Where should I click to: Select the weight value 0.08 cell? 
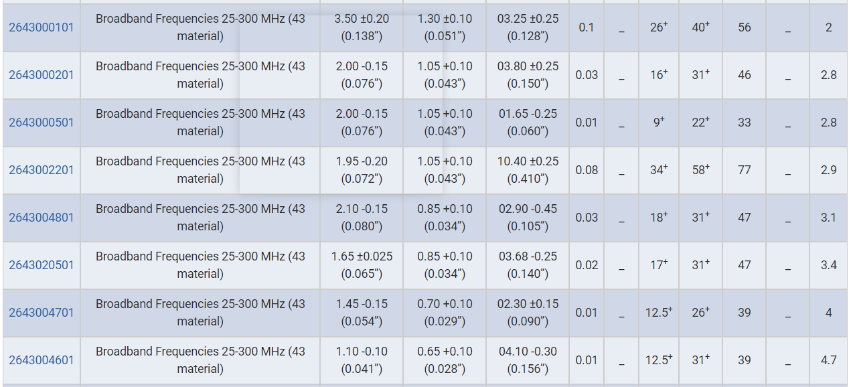pos(587,170)
